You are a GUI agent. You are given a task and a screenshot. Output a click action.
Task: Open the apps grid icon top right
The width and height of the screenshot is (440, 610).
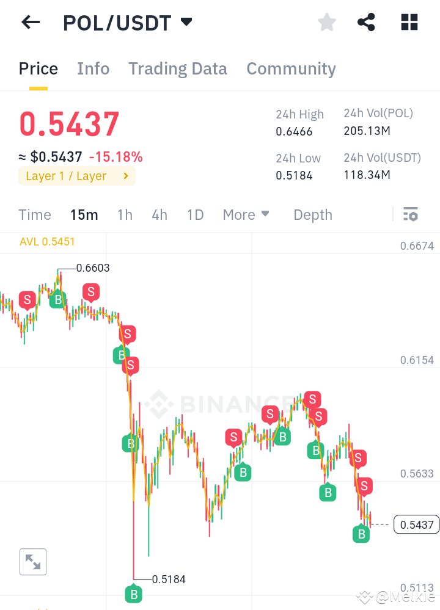[x=408, y=22]
